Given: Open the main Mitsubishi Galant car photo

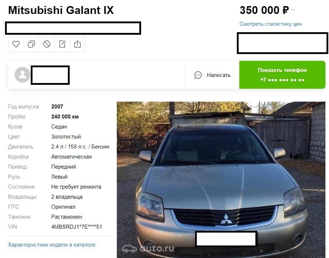Looking at the screenshot, I should point(221,180).
